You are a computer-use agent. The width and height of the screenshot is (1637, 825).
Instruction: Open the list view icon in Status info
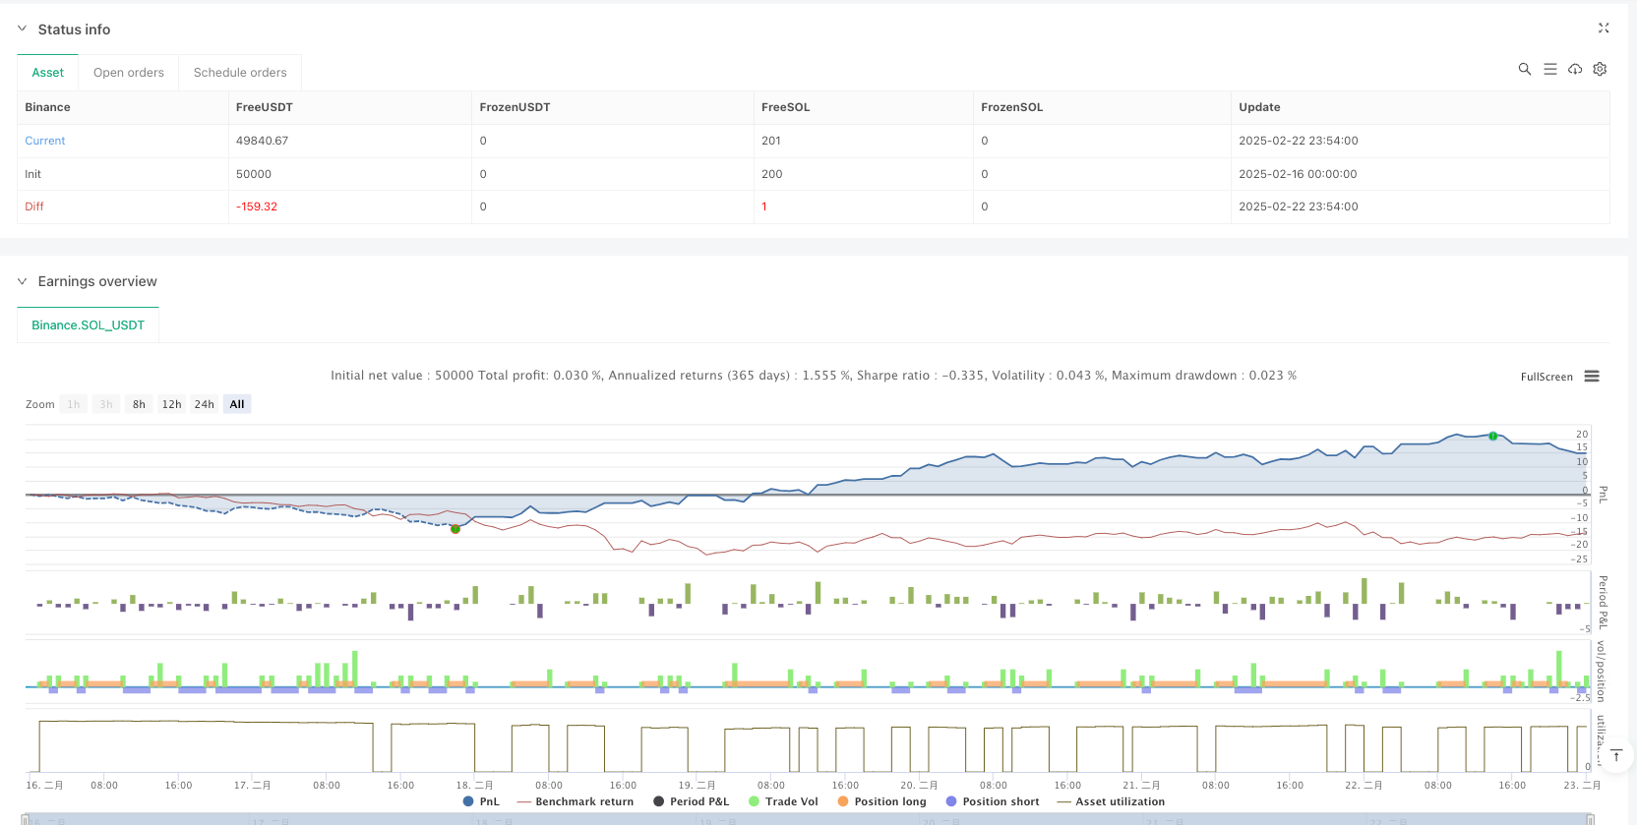point(1549,69)
